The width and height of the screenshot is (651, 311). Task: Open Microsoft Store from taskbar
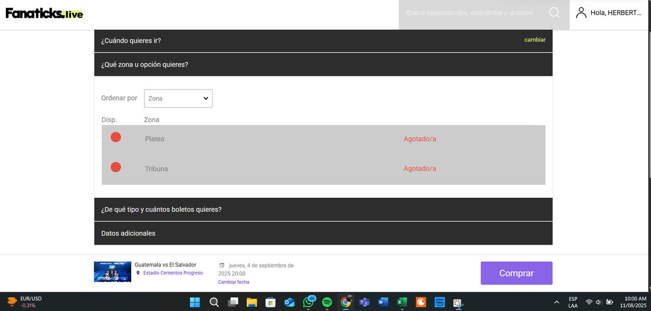(270, 302)
